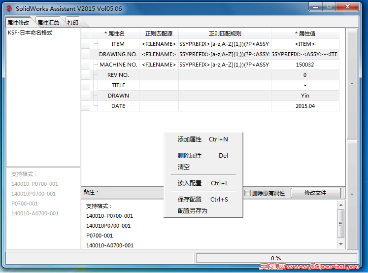Click the value cell in DRAWING NO. row
The width and height of the screenshot is (368, 273).
tap(305, 54)
